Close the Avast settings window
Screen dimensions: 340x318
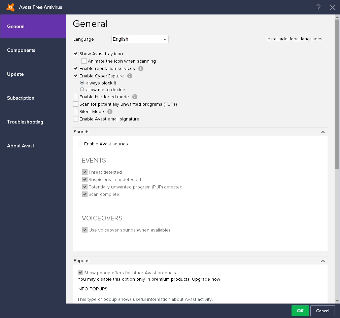click(x=332, y=7)
